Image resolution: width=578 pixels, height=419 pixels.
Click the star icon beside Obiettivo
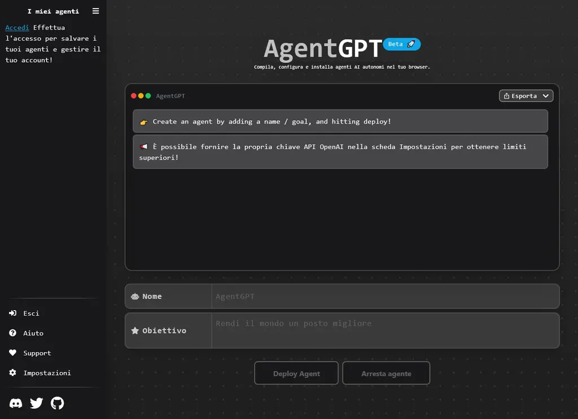pos(135,330)
